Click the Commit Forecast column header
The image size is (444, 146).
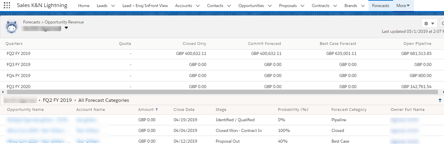click(265, 44)
